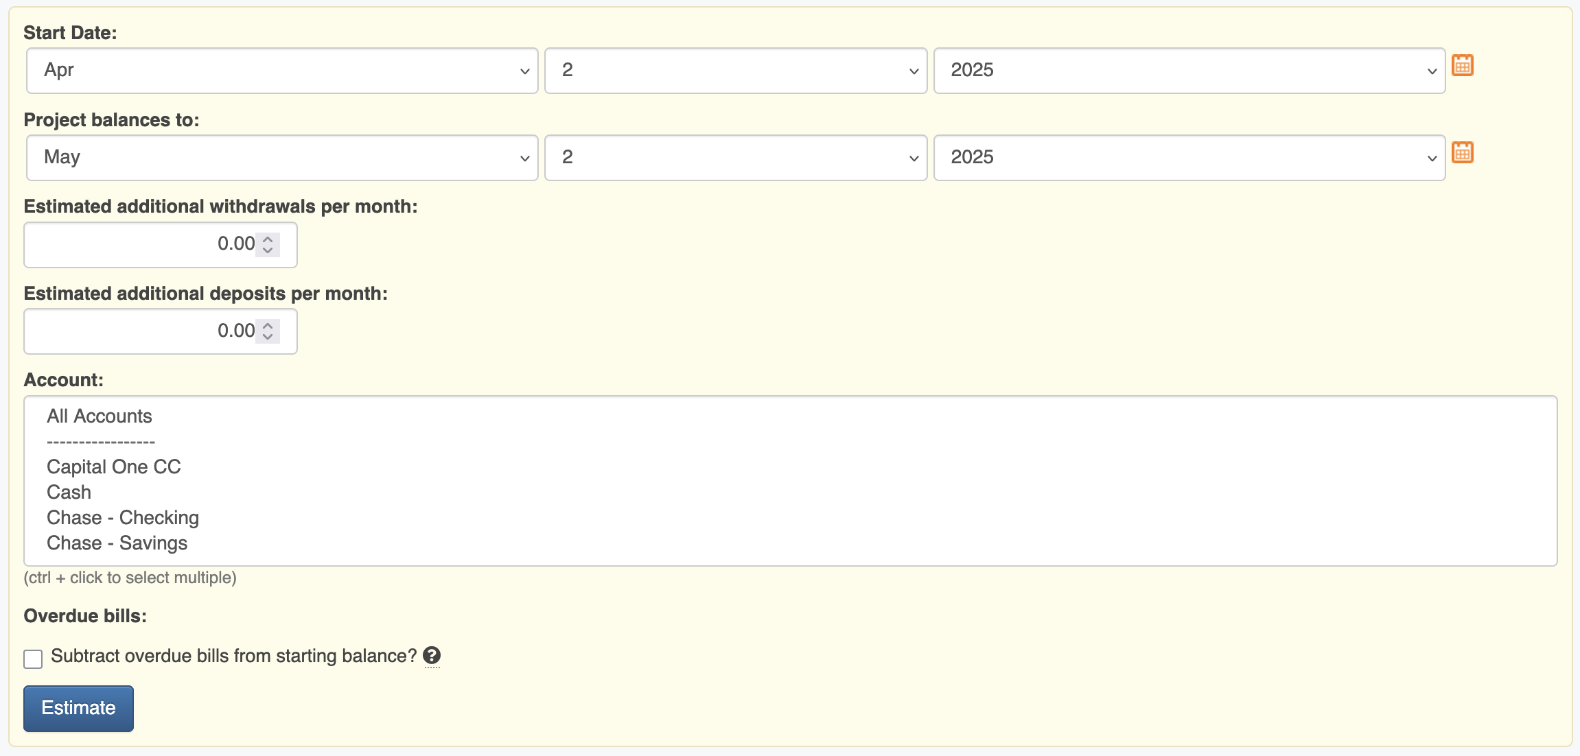Expand the projection end month dropdown showing May
The image size is (1580, 756).
point(282,158)
